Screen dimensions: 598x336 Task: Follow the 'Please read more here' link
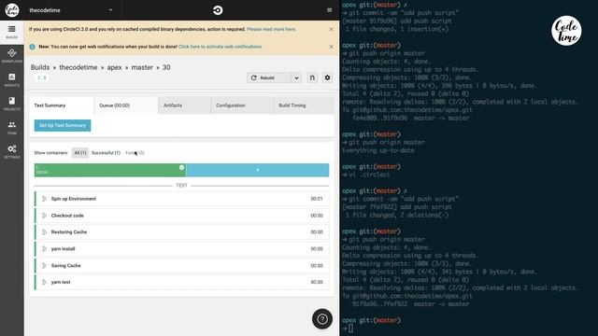[x=271, y=29]
